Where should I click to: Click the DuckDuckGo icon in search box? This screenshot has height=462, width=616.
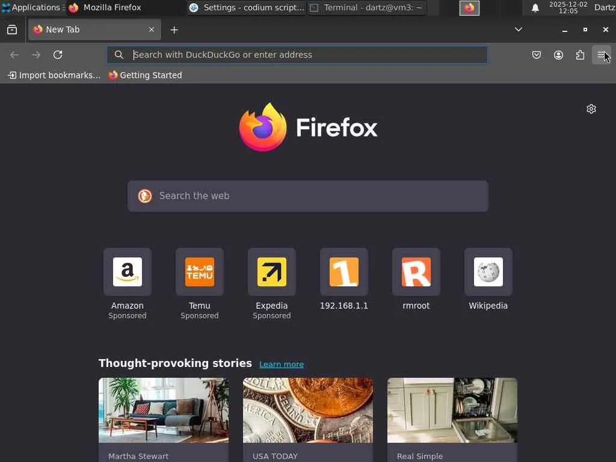[x=145, y=196]
